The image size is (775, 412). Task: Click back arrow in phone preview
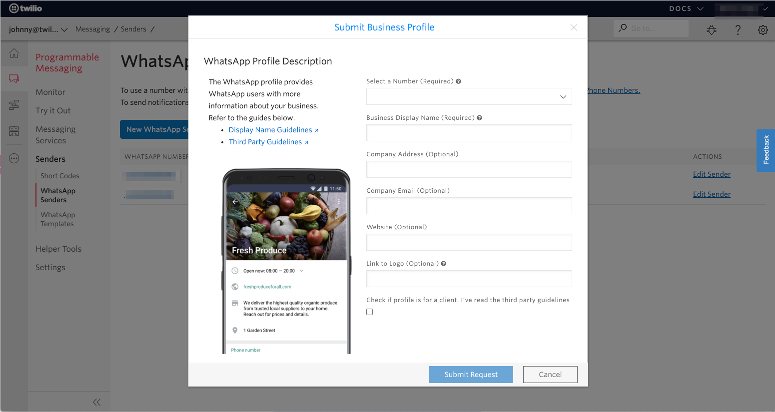[235, 202]
